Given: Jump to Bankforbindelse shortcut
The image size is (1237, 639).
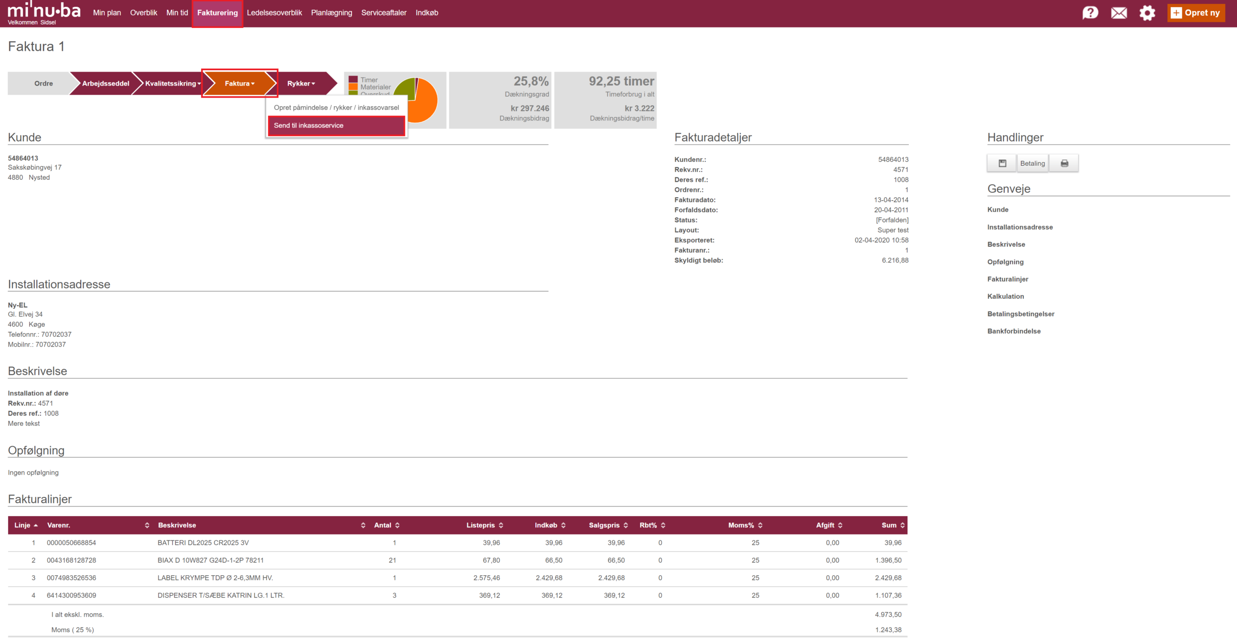Looking at the screenshot, I should tap(1014, 331).
